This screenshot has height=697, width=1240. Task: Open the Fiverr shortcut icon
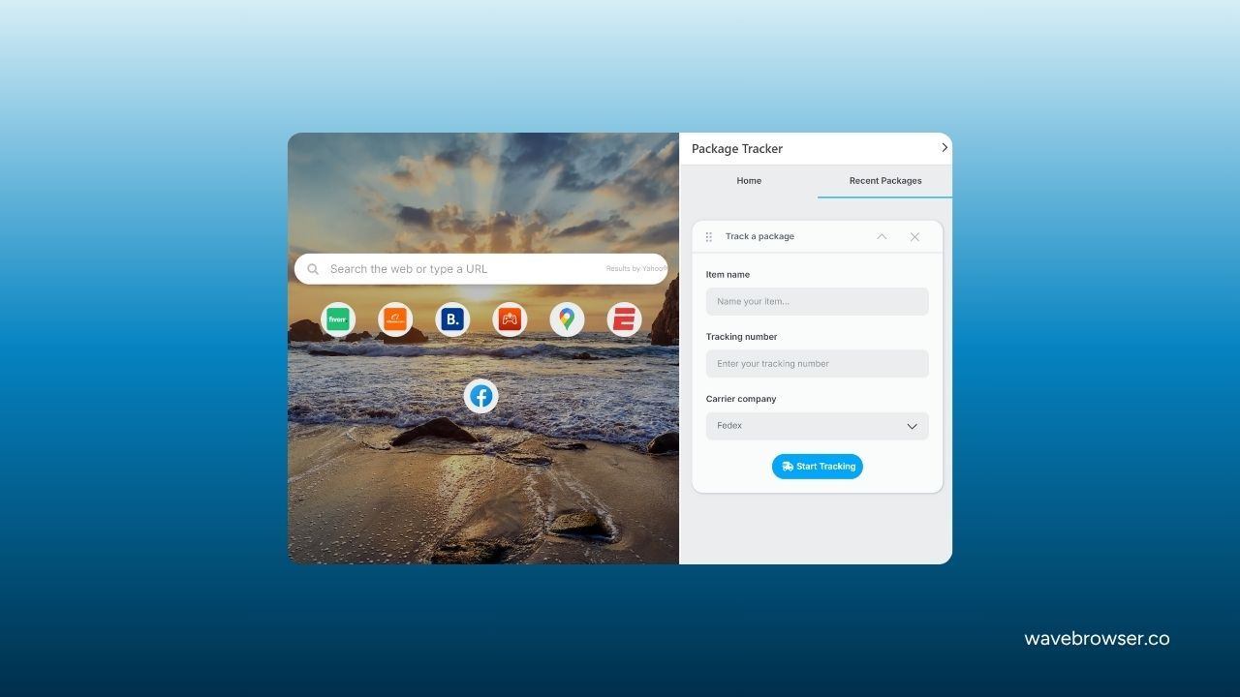[x=337, y=319]
